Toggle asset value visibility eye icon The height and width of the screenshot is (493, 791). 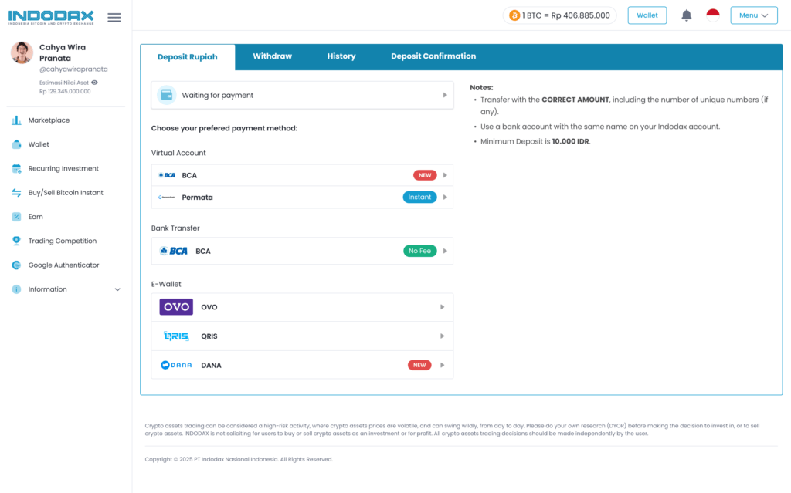click(x=94, y=83)
